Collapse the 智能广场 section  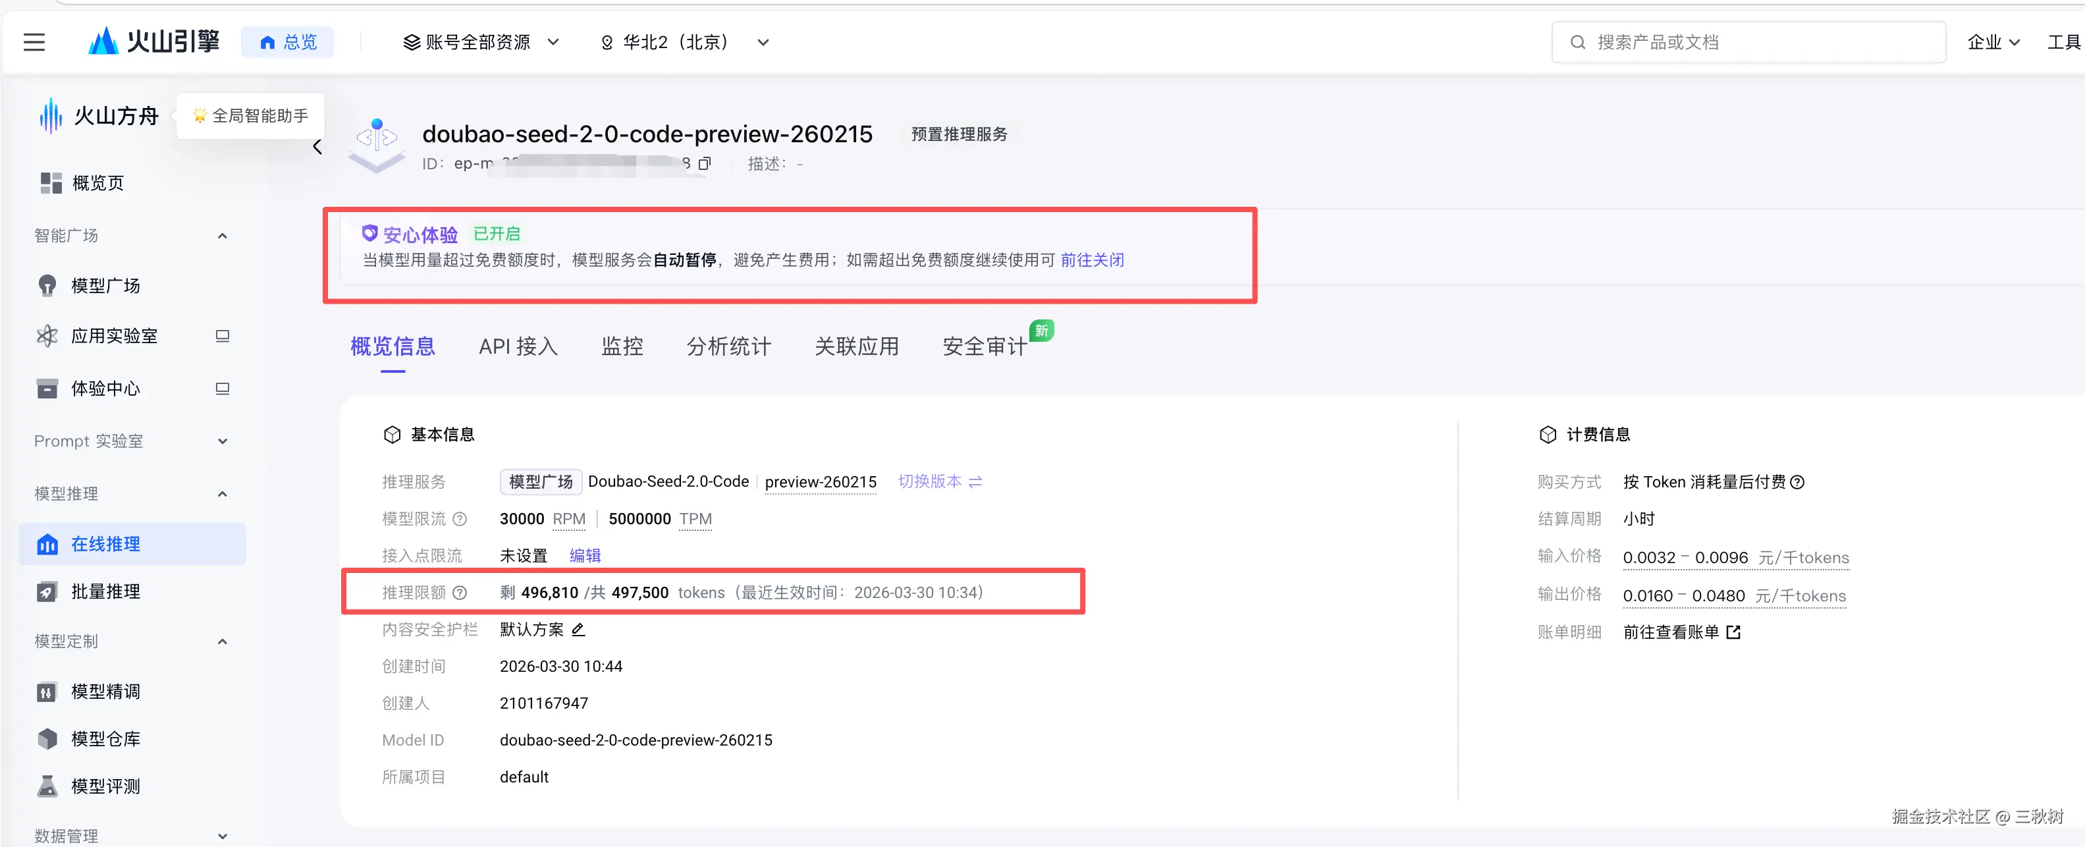point(223,236)
